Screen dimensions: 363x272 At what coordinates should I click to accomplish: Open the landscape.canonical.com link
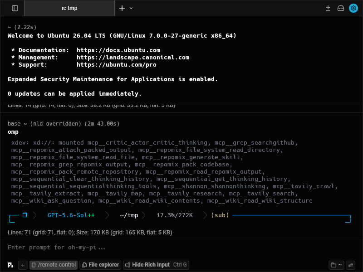133,58
